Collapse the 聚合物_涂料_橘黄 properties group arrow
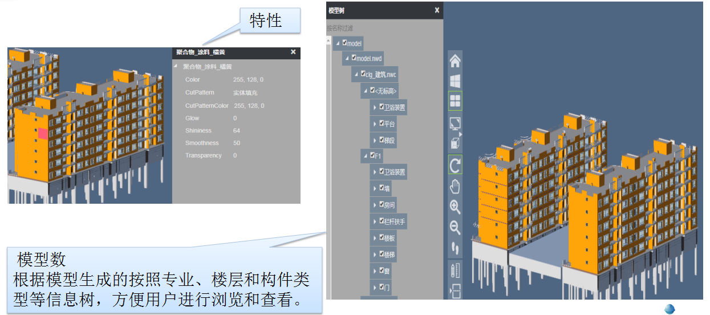 (x=176, y=66)
